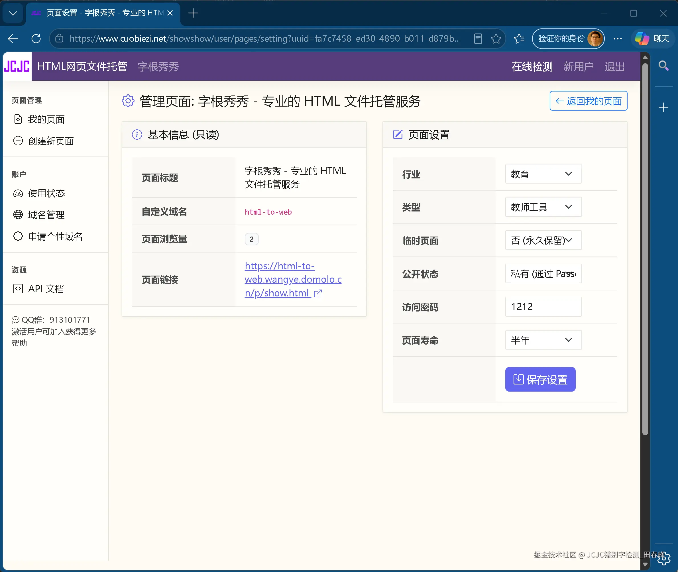Click the 保存设置 button
The width and height of the screenshot is (678, 572).
click(540, 379)
